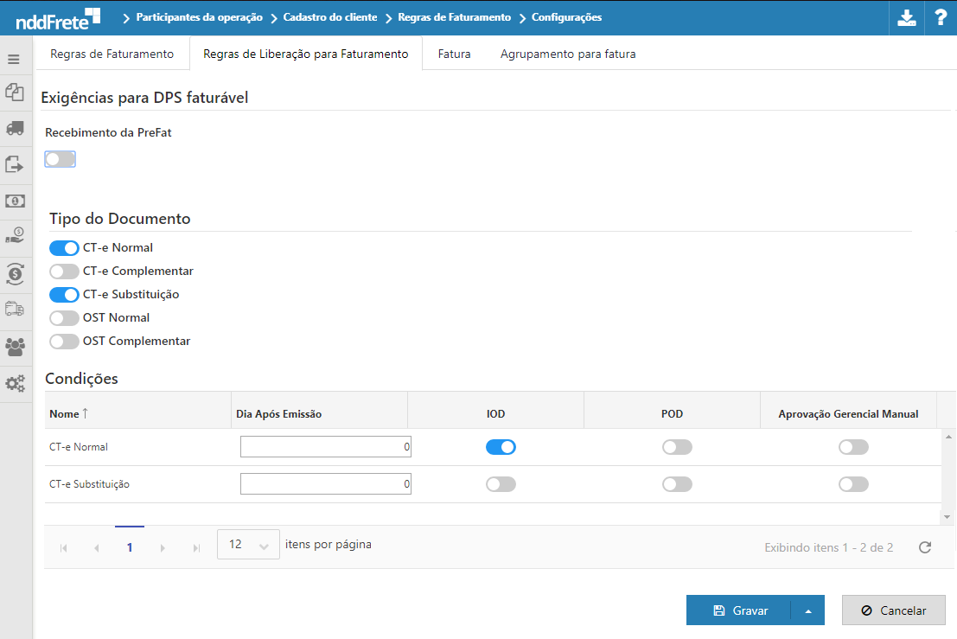Turn on the CT-e Complementar switch
Viewport: 957px width, 639px height.
pyautogui.click(x=64, y=272)
